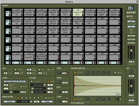Click the drag and drop arrows icon
The image size is (139, 106).
[131, 31]
